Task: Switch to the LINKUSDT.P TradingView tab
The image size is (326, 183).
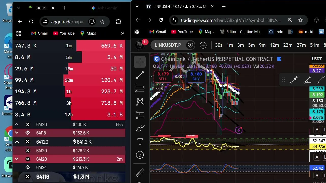Action: (x=180, y=6)
